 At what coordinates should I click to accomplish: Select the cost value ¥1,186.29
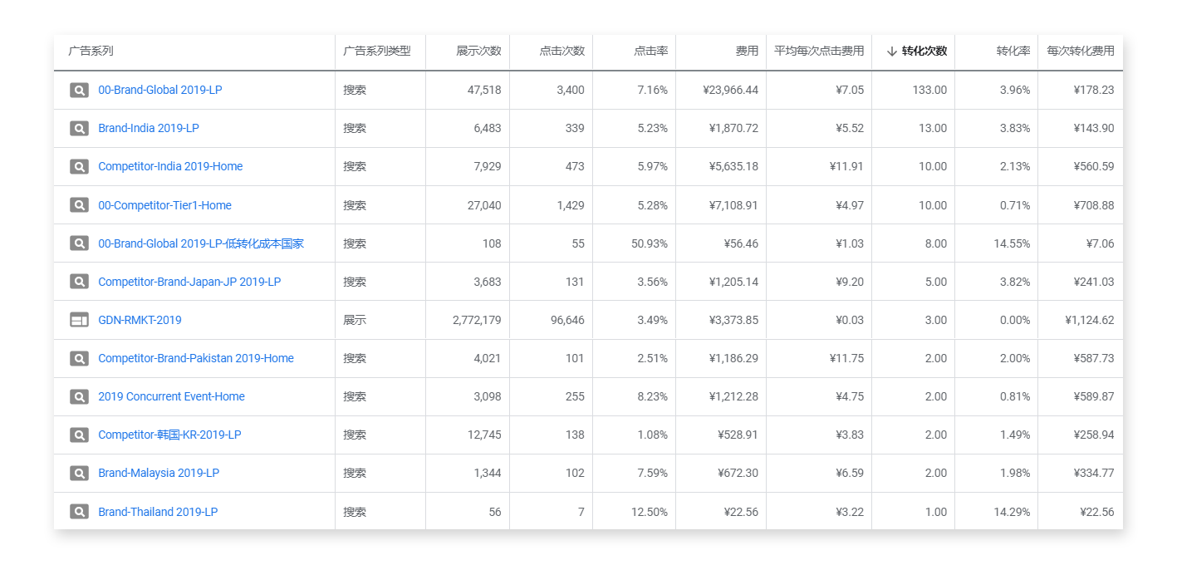[733, 358]
